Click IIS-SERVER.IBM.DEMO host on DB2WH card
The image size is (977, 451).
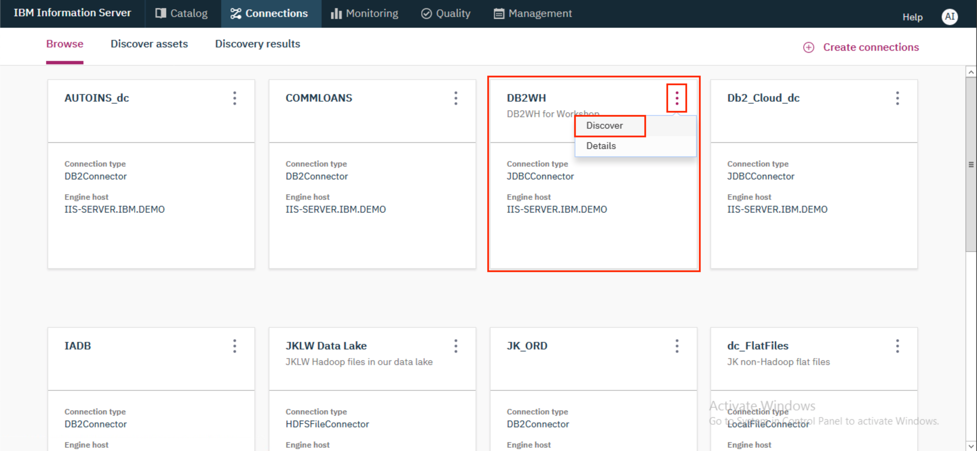[556, 209]
